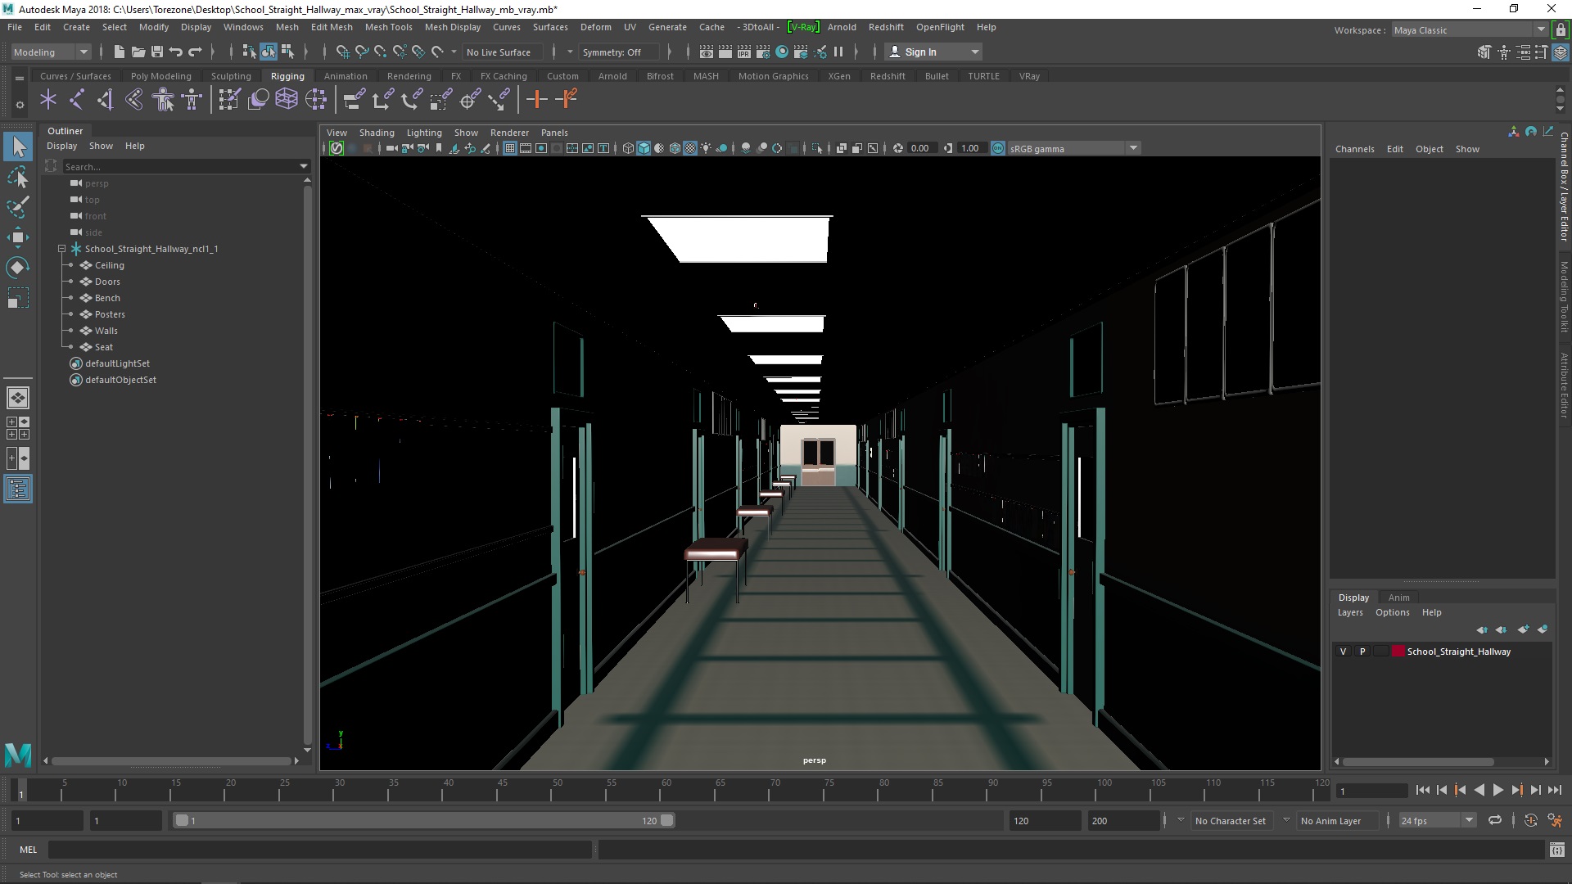The image size is (1572, 884).
Task: Toggle V column for School_Straight_Hallway
Action: coord(1342,651)
